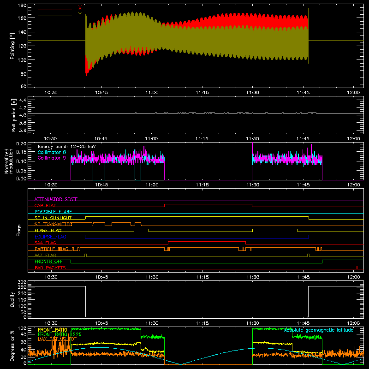Screen dimensions: 369x369
Task: Select the PARTICLE_FLAG label
Action: [x=52, y=249]
